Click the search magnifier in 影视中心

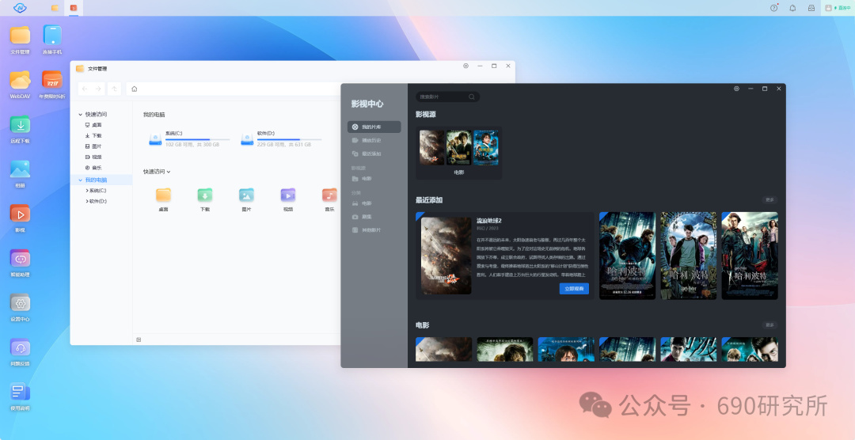click(x=472, y=97)
